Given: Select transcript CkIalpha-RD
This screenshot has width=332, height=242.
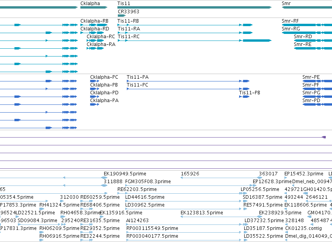Looking at the screenshot, I should (95, 29).
